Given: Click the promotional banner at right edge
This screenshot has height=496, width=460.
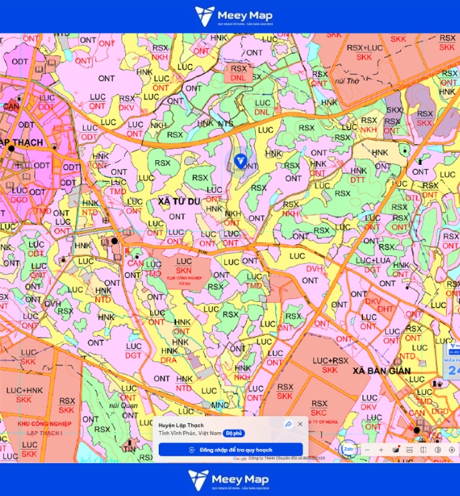Looking at the screenshot, I should [x=453, y=361].
